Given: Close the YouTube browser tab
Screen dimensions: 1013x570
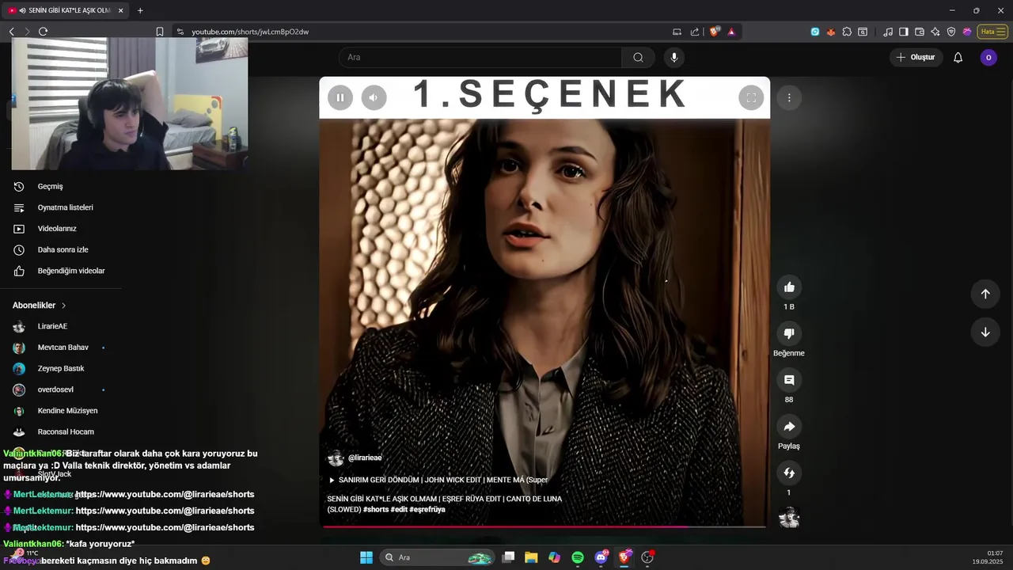Looking at the screenshot, I should click(x=121, y=10).
